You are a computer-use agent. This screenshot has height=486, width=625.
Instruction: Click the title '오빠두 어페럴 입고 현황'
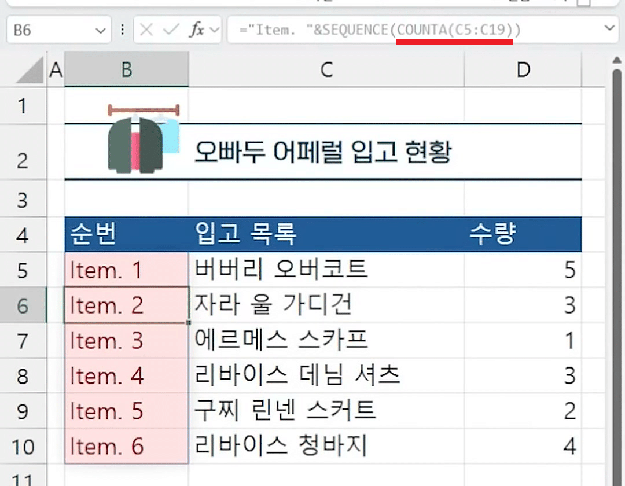[x=323, y=152]
